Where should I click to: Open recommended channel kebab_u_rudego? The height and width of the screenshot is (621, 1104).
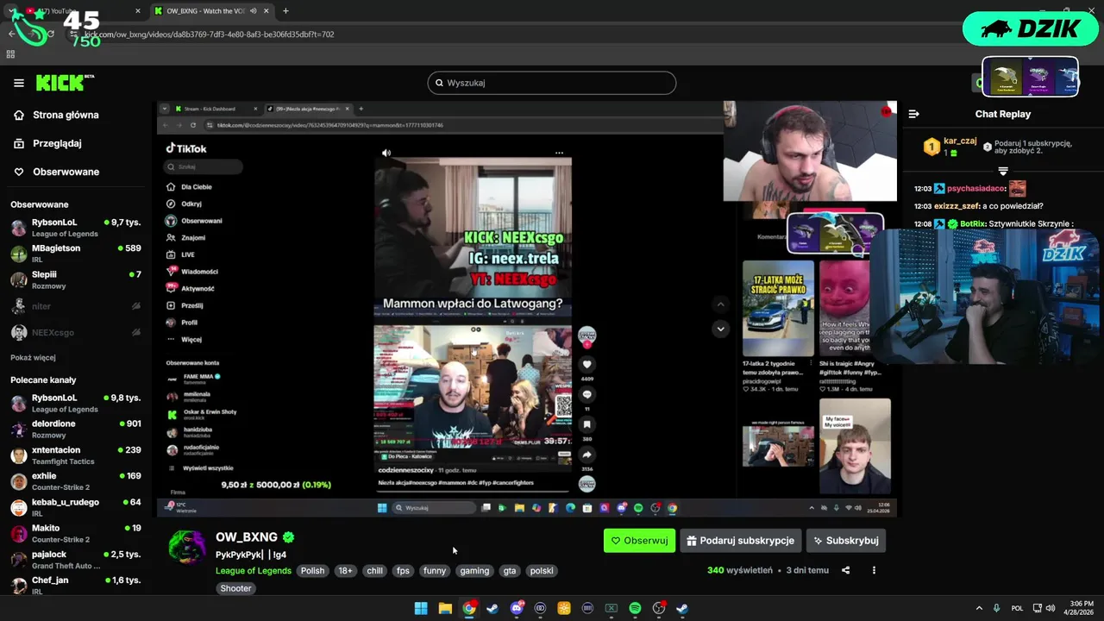[75, 507]
